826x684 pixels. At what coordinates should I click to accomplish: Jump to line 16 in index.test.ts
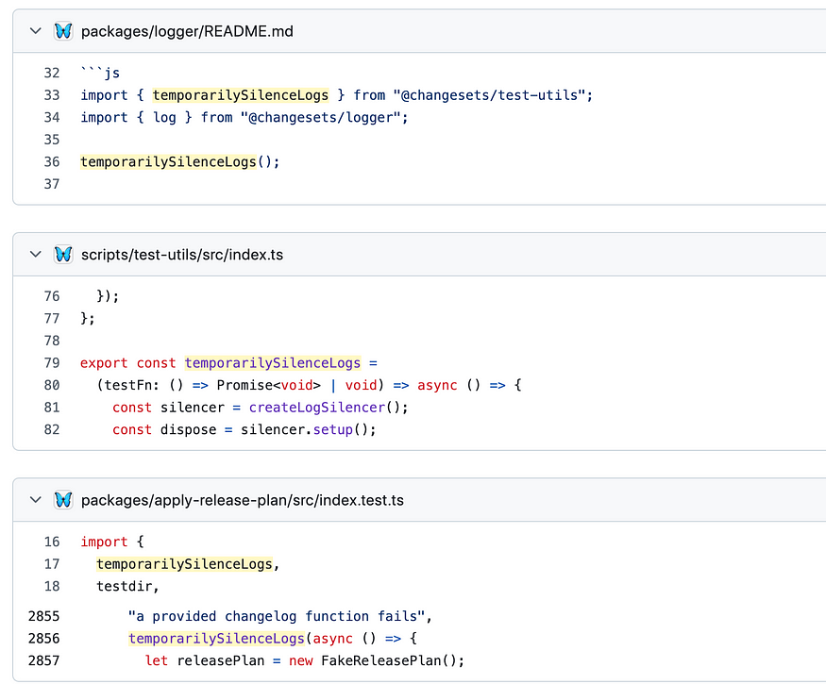click(x=52, y=542)
